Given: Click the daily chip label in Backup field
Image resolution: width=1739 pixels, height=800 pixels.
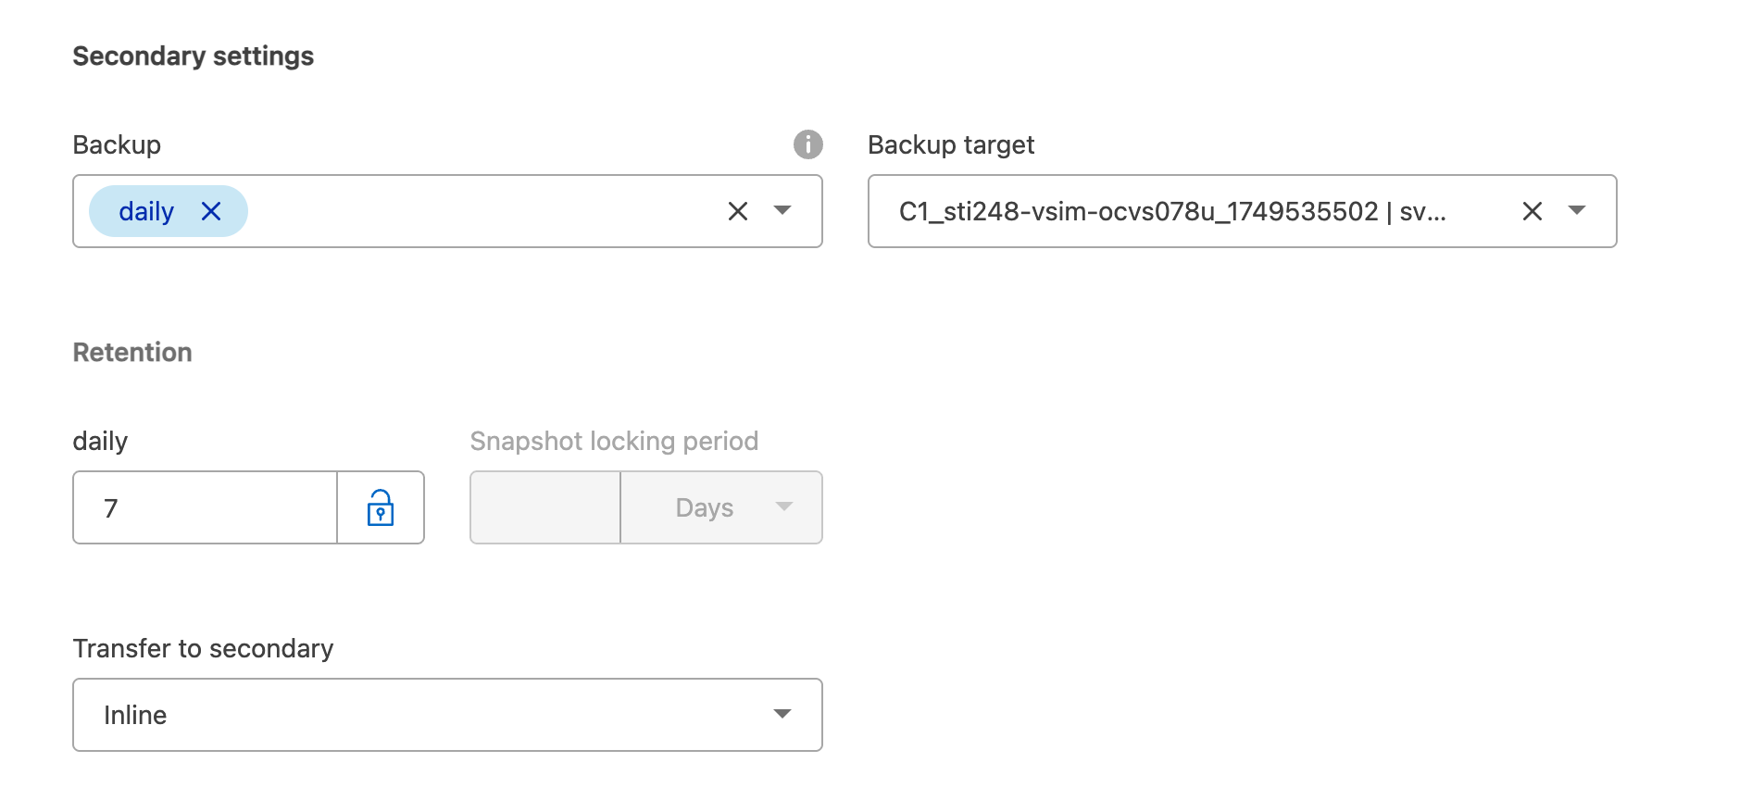Looking at the screenshot, I should [x=146, y=212].
